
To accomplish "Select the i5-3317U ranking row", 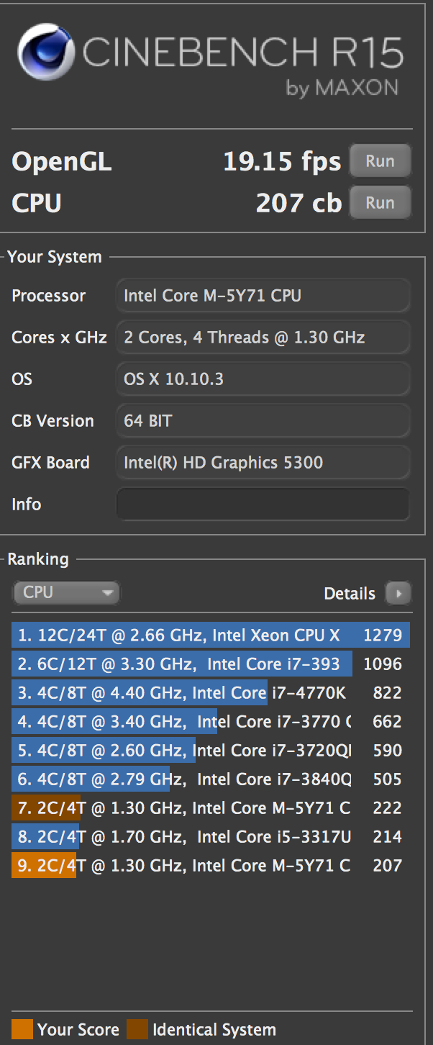I will pos(210,837).
